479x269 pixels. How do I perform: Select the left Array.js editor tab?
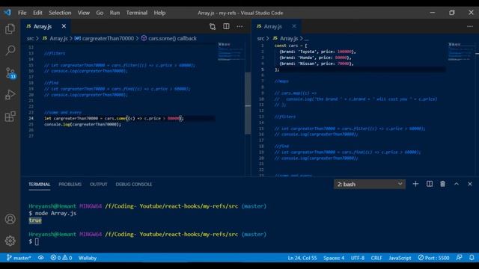coord(46,27)
